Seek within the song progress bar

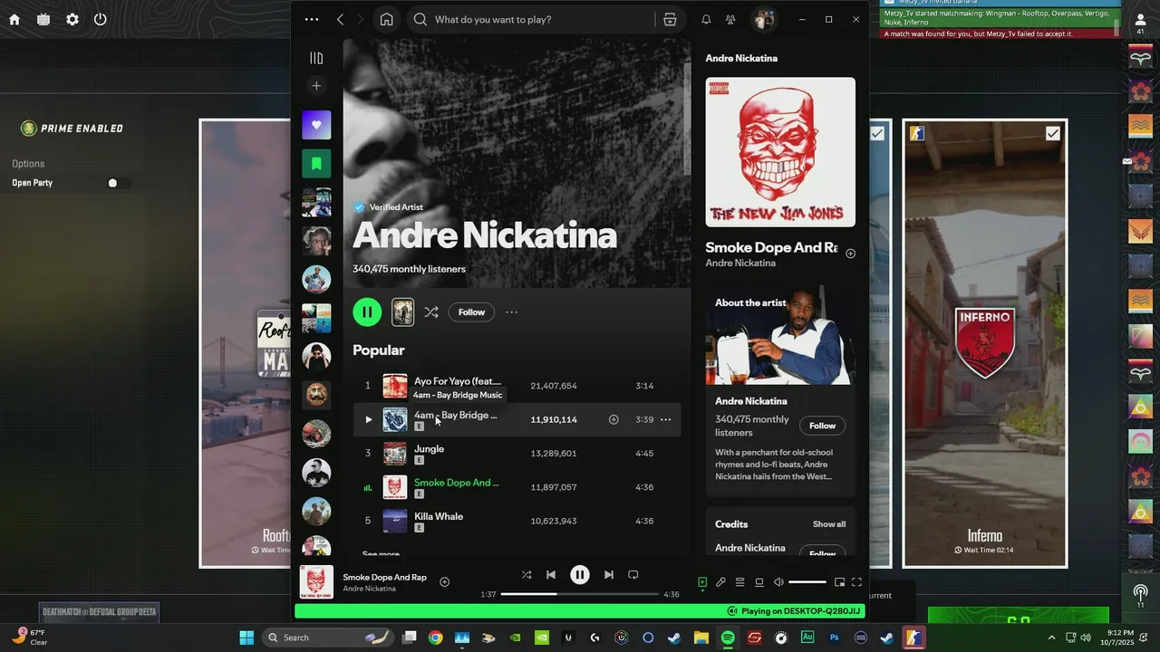pos(580,594)
